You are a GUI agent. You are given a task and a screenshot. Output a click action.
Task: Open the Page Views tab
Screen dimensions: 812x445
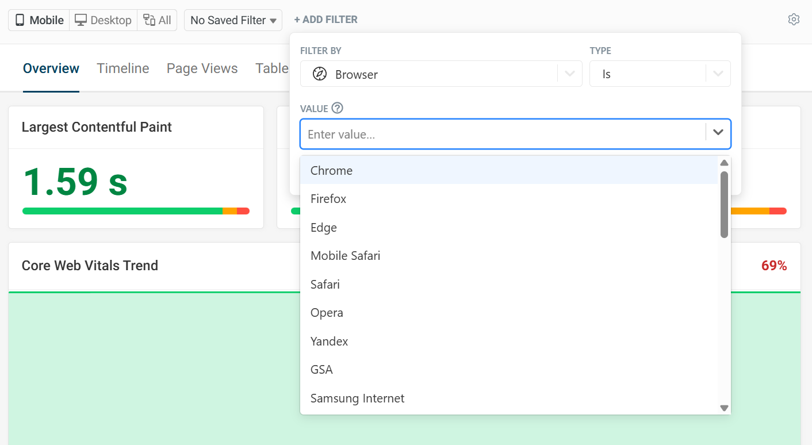point(202,68)
